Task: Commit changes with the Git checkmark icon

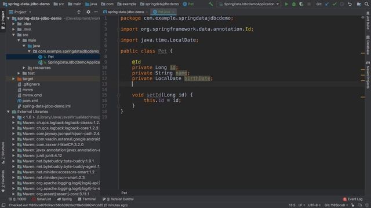Action: point(334,4)
